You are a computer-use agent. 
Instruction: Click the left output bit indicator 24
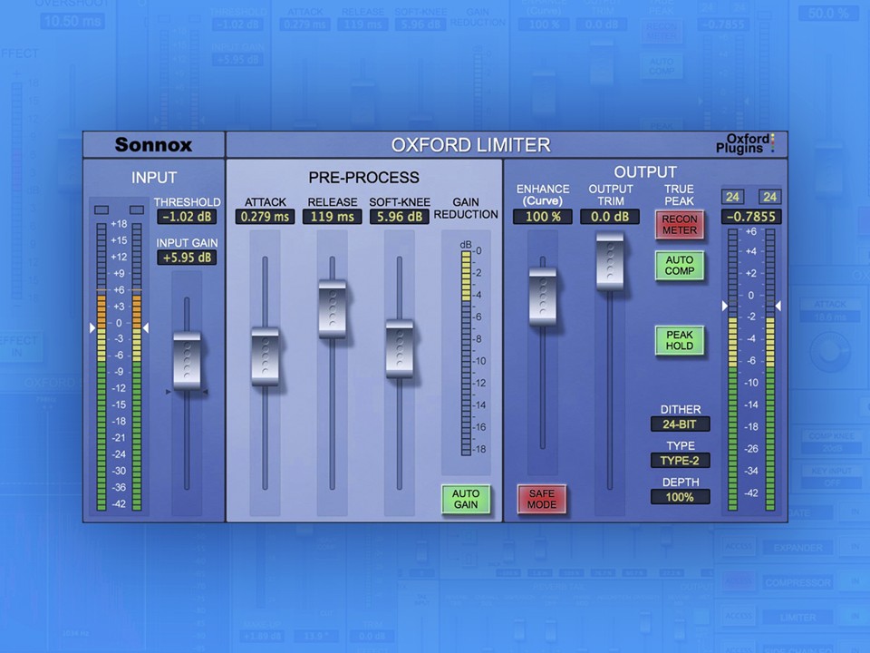coord(732,197)
